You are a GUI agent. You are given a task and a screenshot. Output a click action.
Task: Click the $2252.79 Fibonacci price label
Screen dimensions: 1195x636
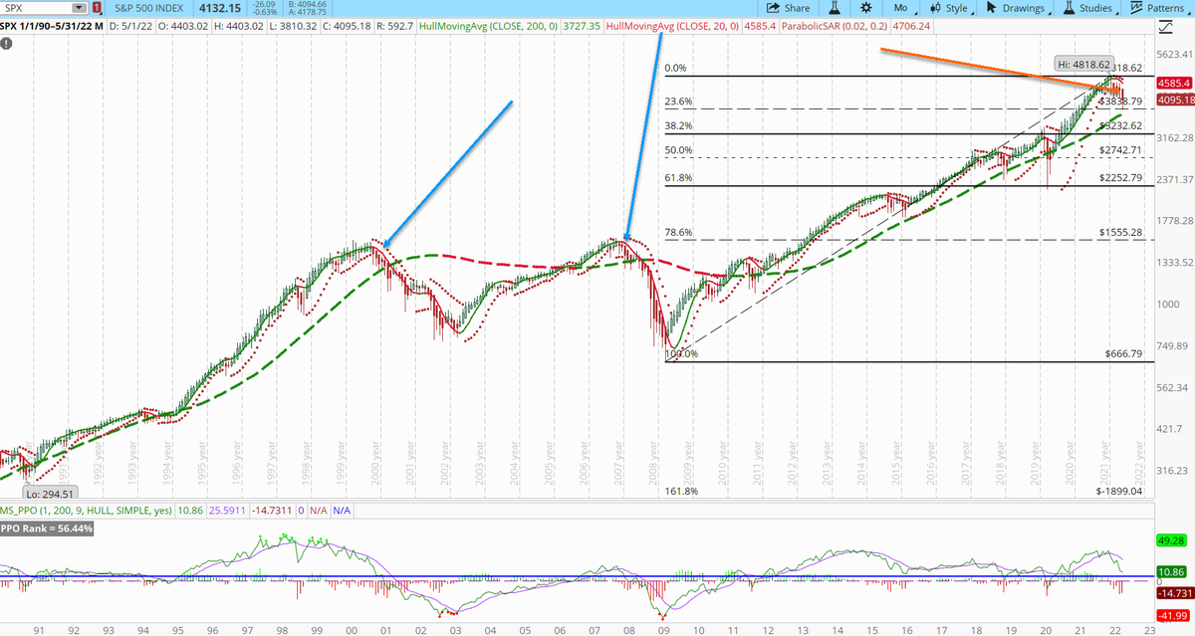(x=1118, y=178)
